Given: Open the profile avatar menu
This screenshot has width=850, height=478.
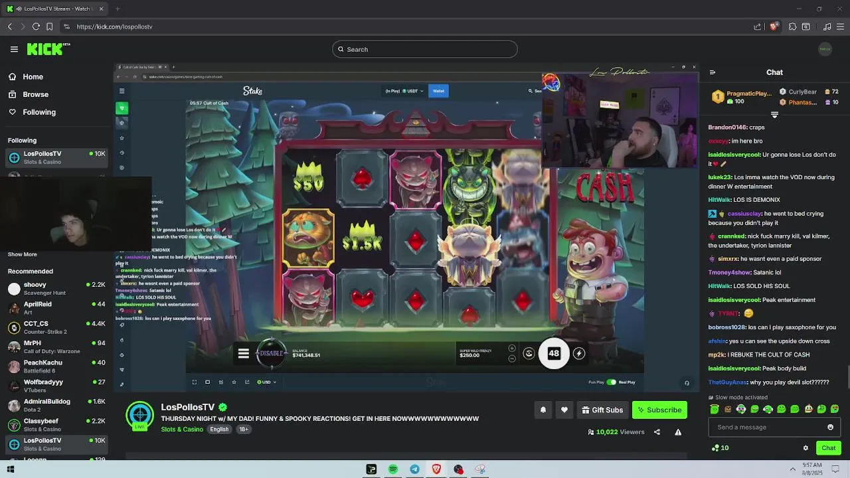Looking at the screenshot, I should 825,49.
